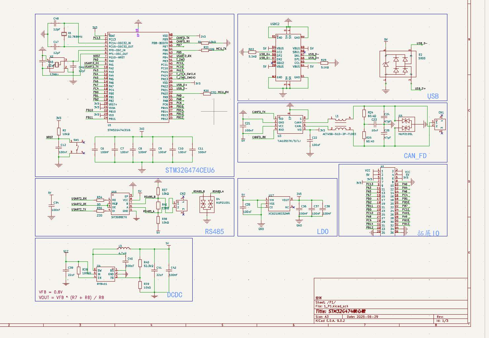Select feedback resistor R40 52.3kΩ
The height and width of the screenshot is (338, 489).
pyautogui.click(x=140, y=263)
